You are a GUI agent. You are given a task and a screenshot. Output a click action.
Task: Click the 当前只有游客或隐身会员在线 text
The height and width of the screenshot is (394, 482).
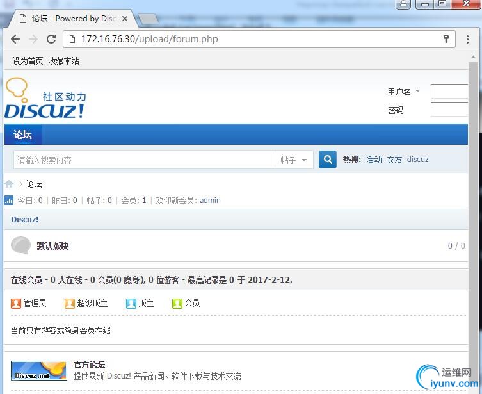point(61,331)
